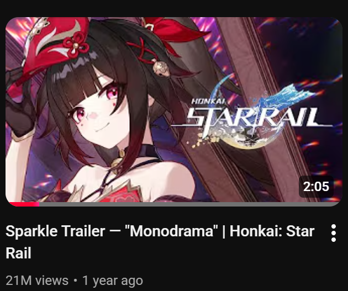Play video by clicking Sparkle's face
Image resolution: width=348 pixels, height=291 pixels.
(x=98, y=111)
